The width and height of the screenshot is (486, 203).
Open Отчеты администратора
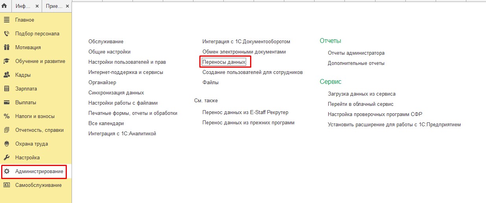pyautogui.click(x=356, y=53)
